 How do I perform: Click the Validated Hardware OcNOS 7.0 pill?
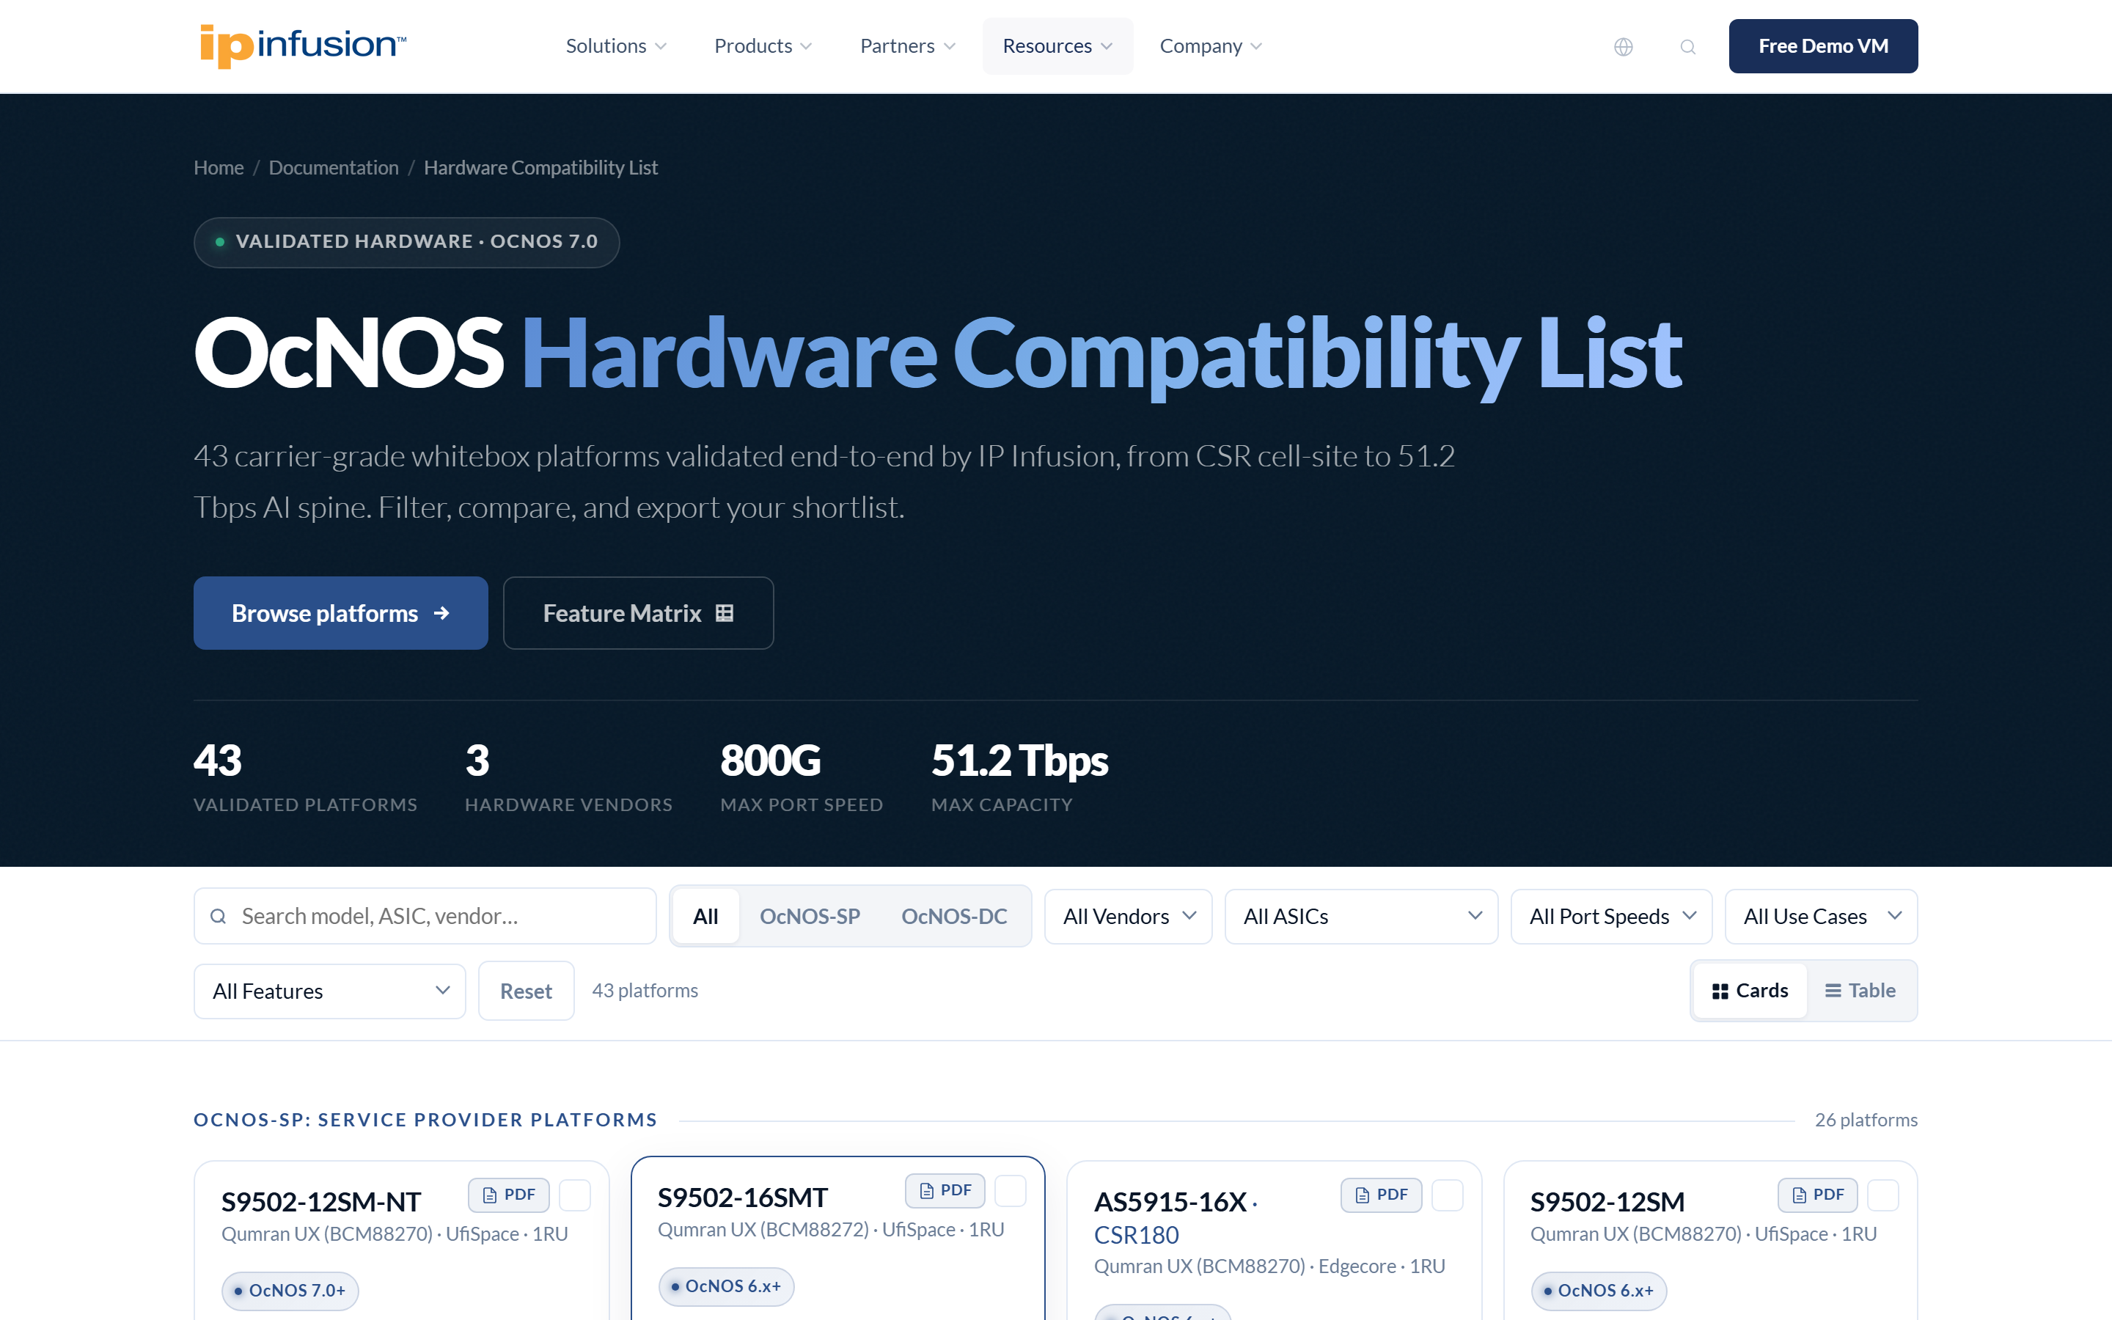click(407, 242)
